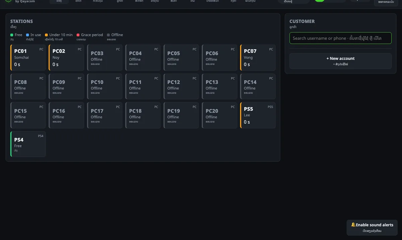Select the offline PC05 station card

181,58
